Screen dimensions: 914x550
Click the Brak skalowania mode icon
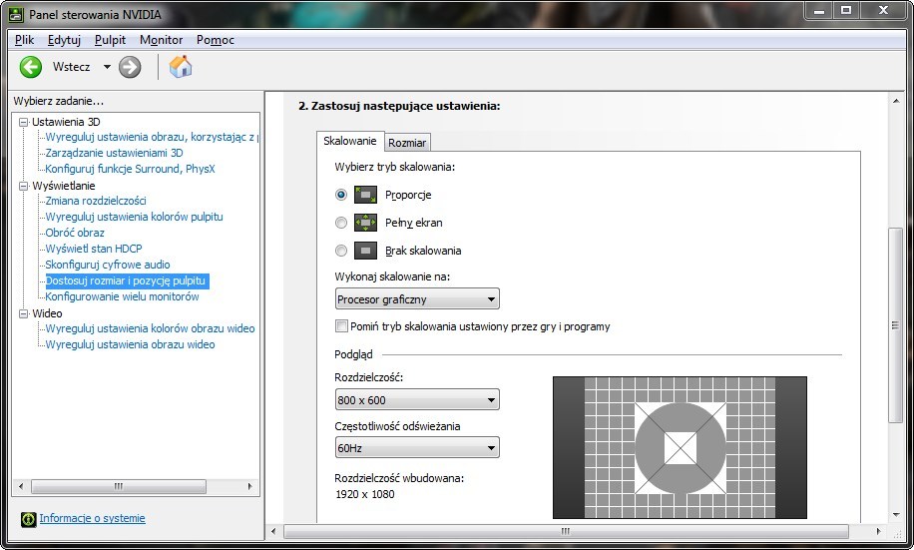(x=365, y=251)
